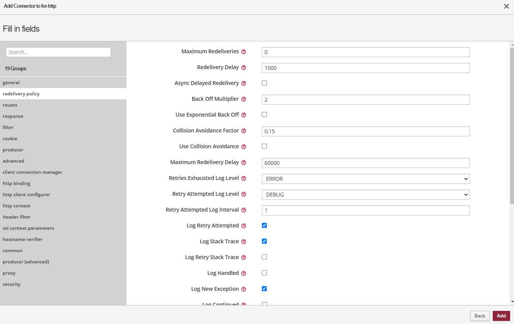The image size is (514, 324).
Task: Go back using the Back button
Action: point(480,316)
